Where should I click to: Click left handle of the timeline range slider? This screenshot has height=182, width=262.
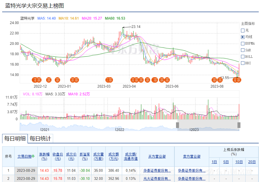pos(177,125)
